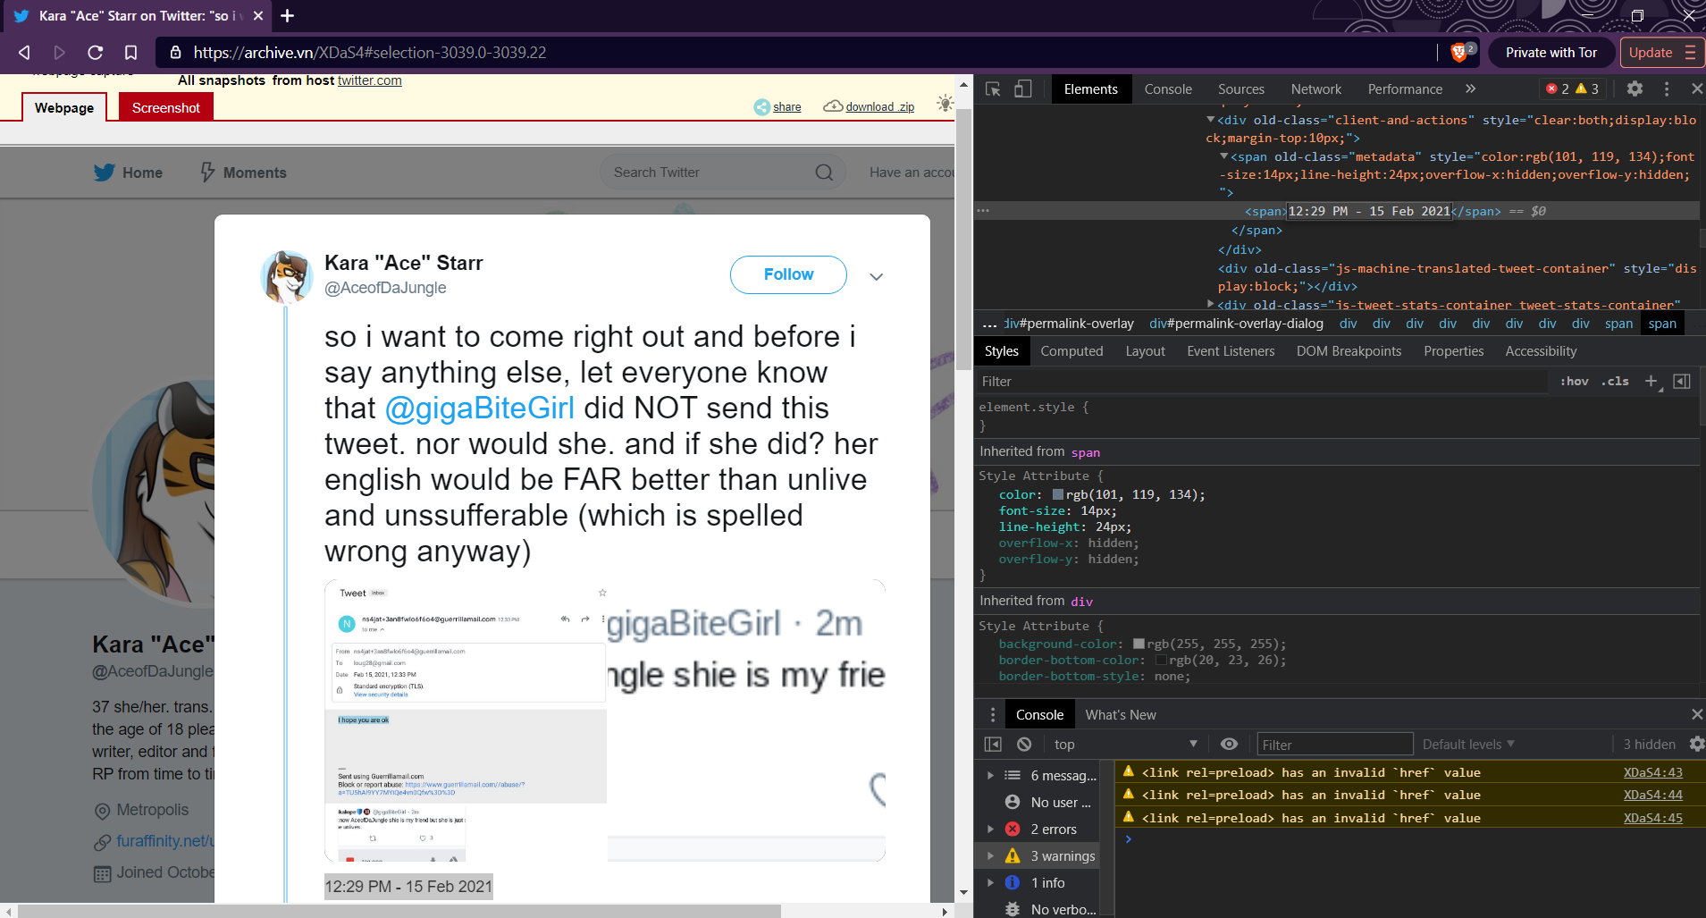The image size is (1706, 918).
Task: Show more DevTools tabs with the chevron
Action: click(x=1470, y=88)
